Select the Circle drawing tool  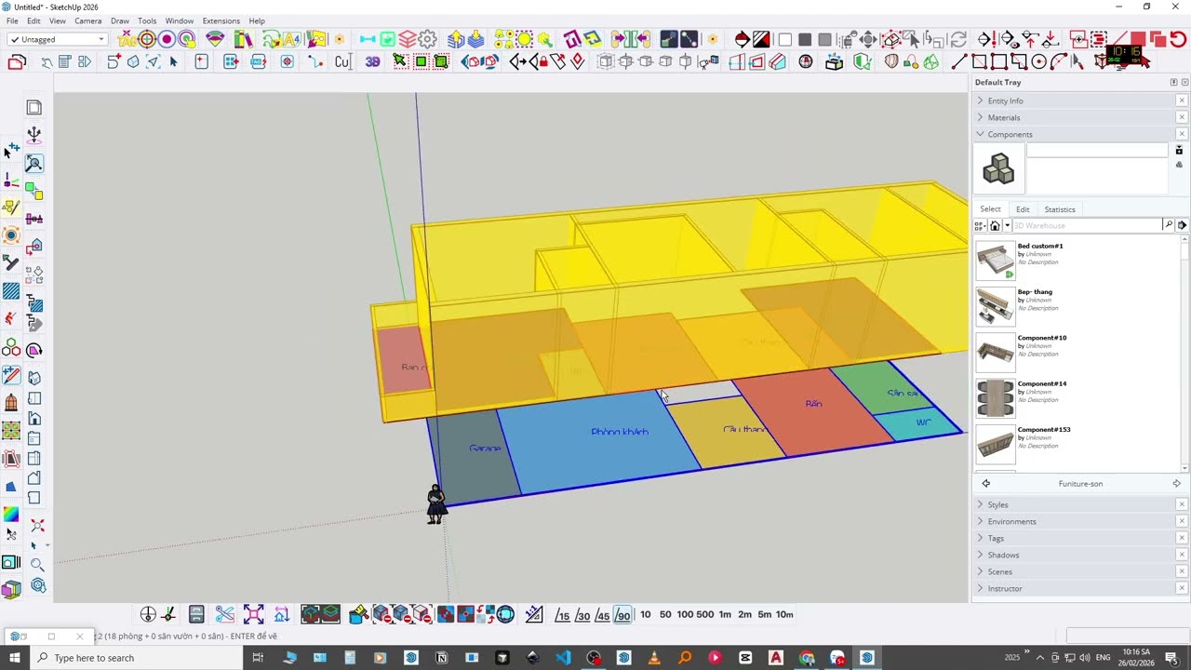pos(1038,61)
